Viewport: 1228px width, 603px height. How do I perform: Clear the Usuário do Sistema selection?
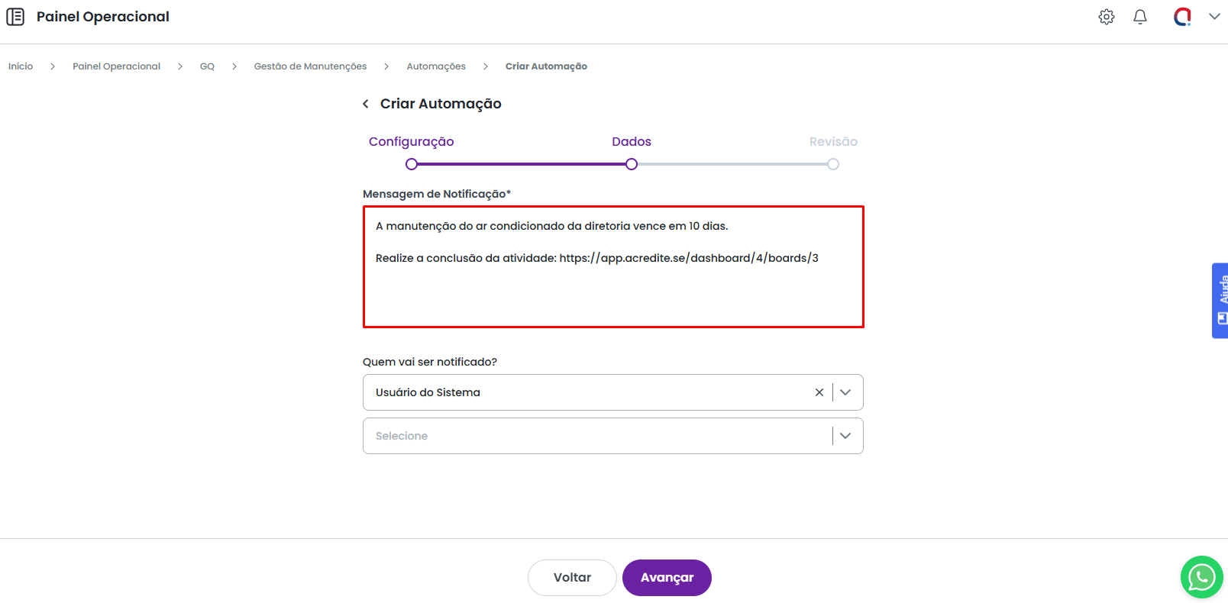(819, 392)
